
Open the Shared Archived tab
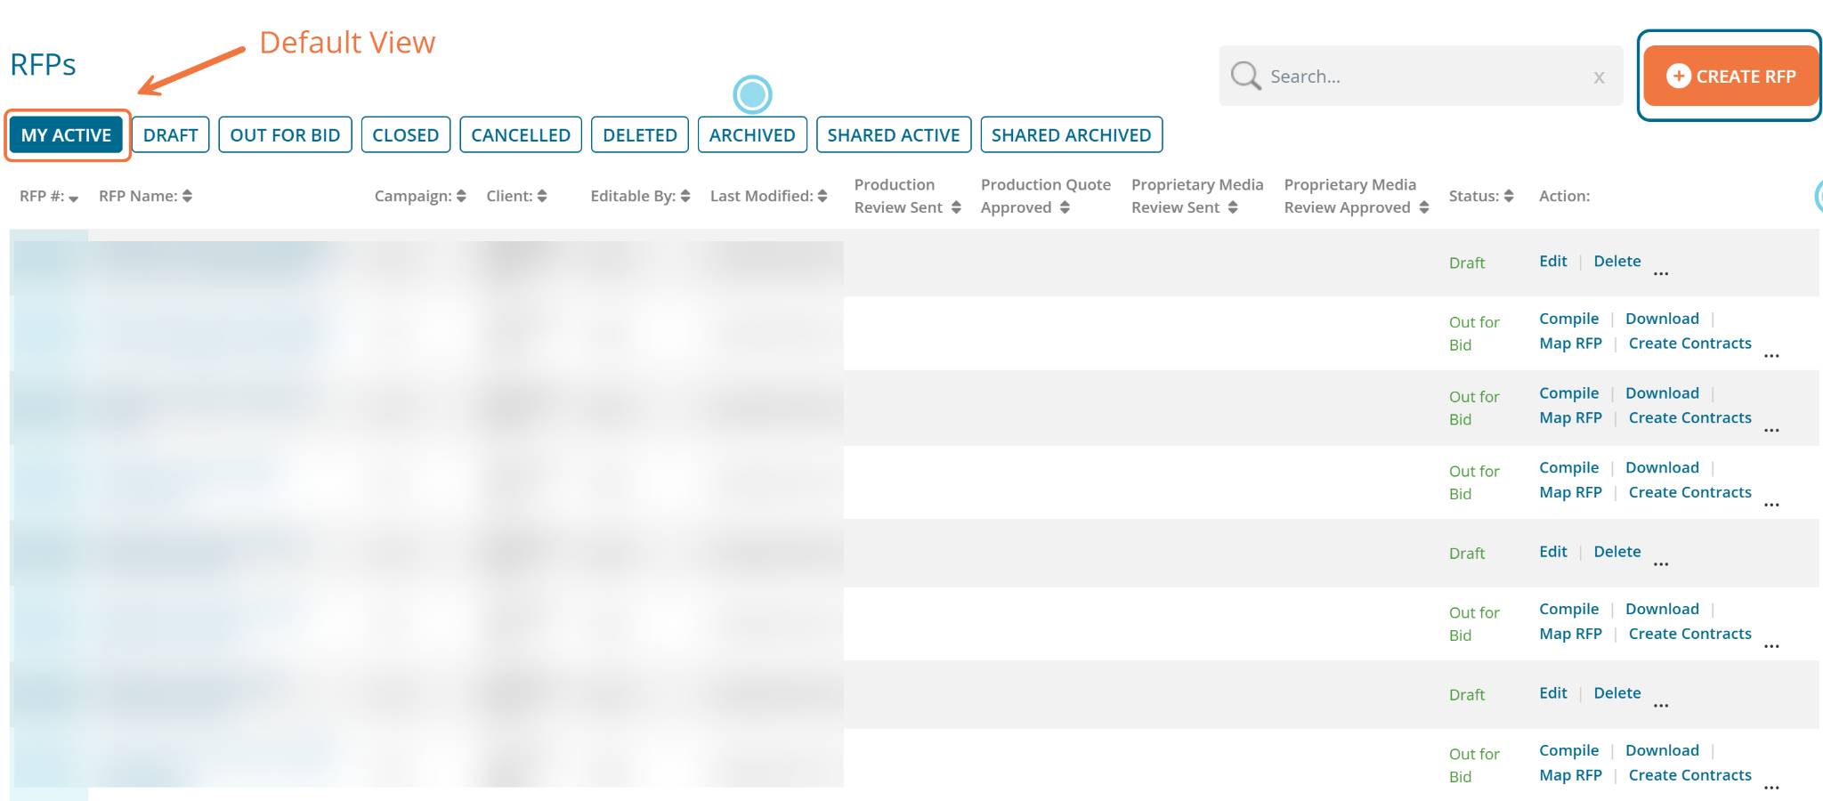[1071, 135]
